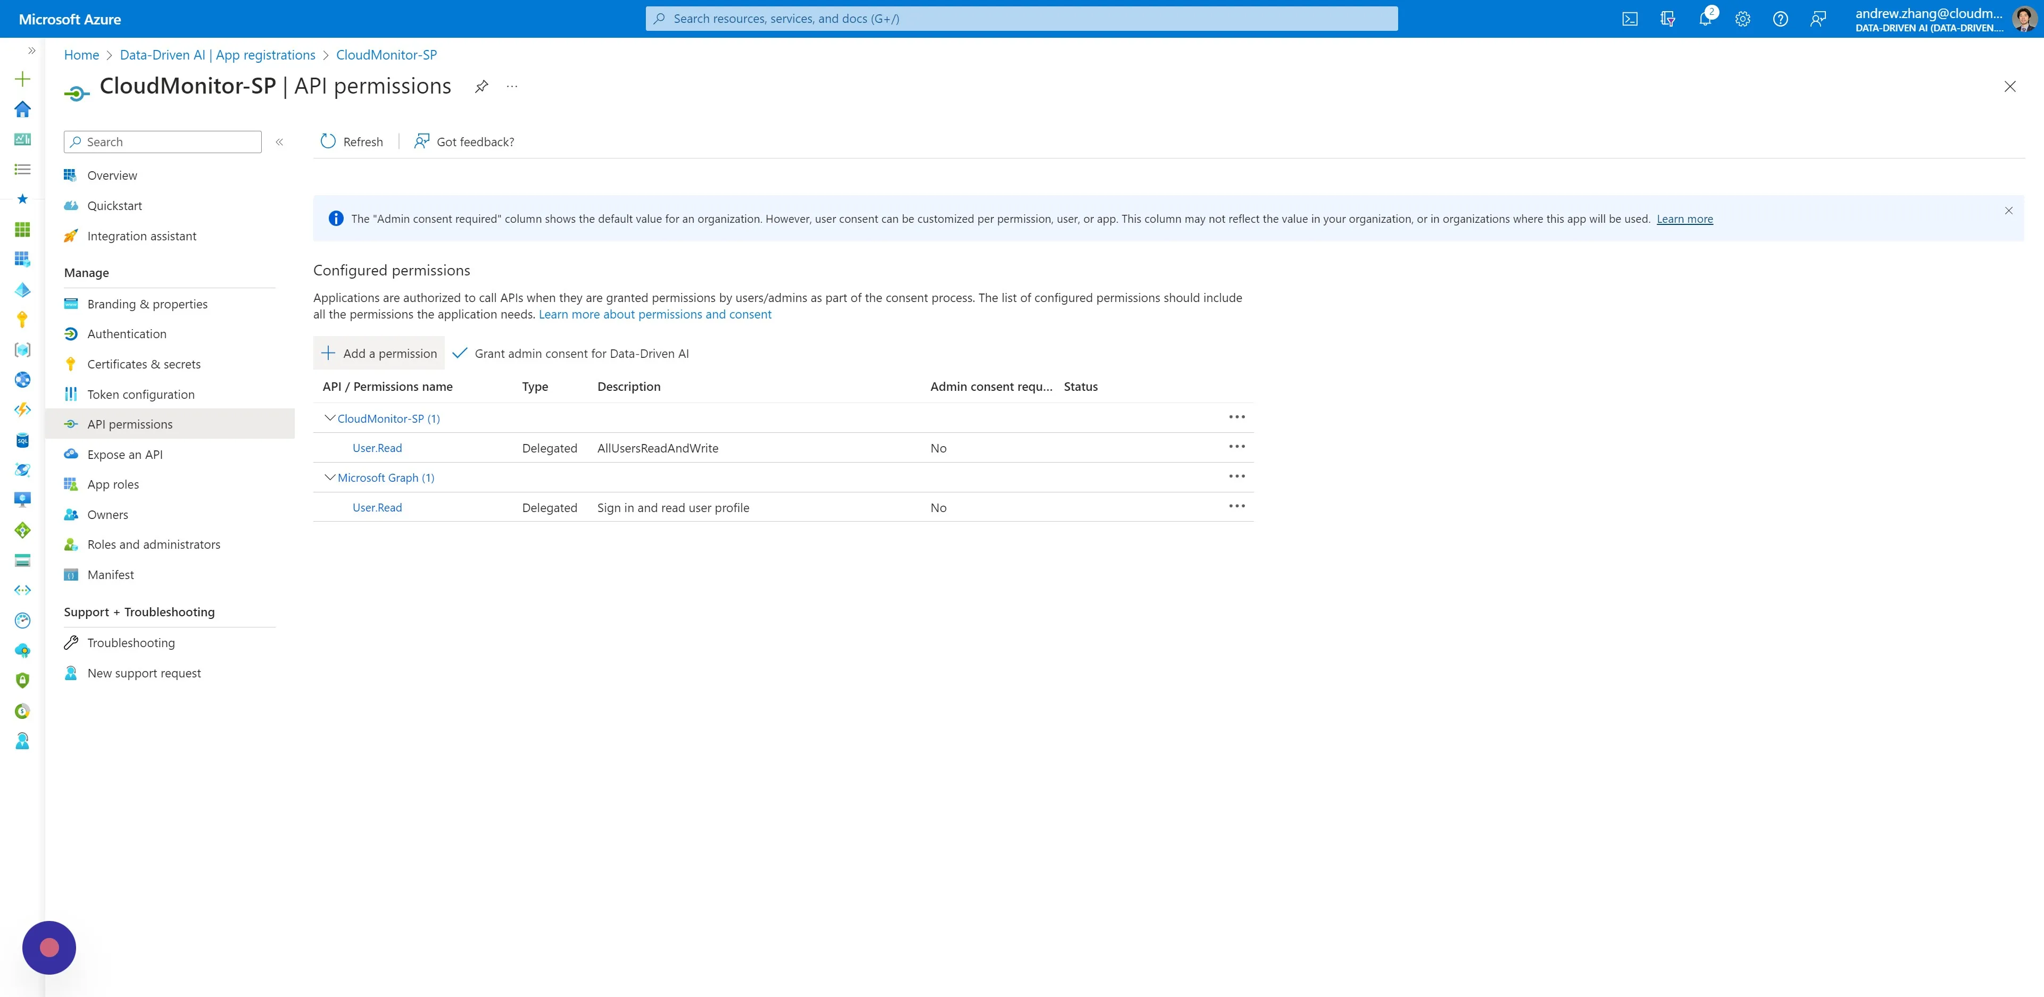The height and width of the screenshot is (997, 2044).
Task: Open the account avatar menu
Action: pos(2024,19)
